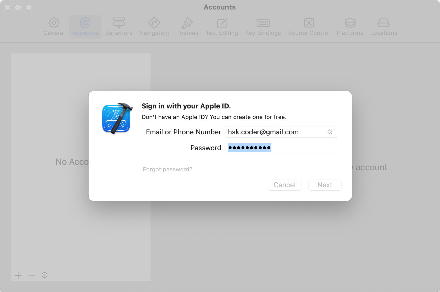Click the Text Editing tab label
The image size is (440, 292).
[222, 33]
